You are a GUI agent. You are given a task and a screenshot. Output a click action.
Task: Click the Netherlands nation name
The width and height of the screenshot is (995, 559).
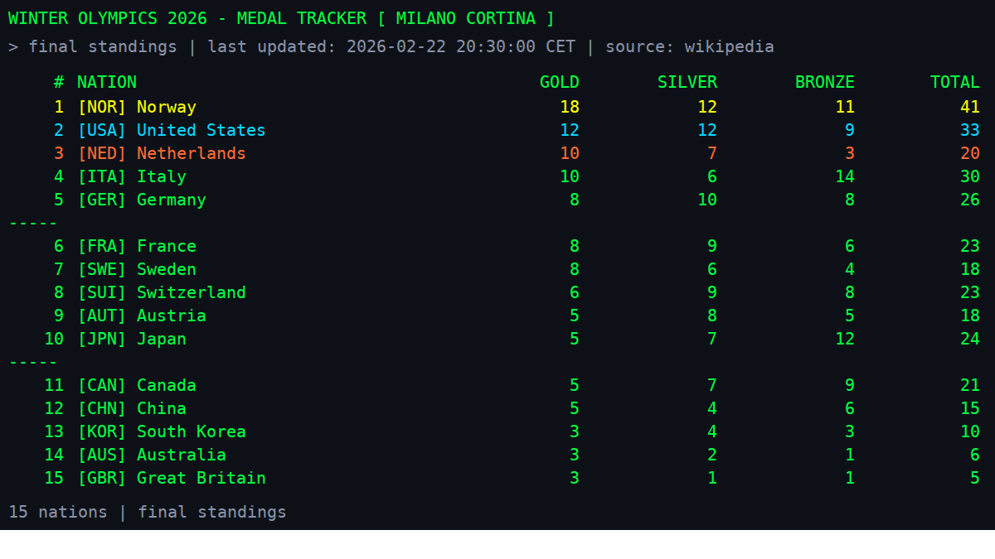191,153
